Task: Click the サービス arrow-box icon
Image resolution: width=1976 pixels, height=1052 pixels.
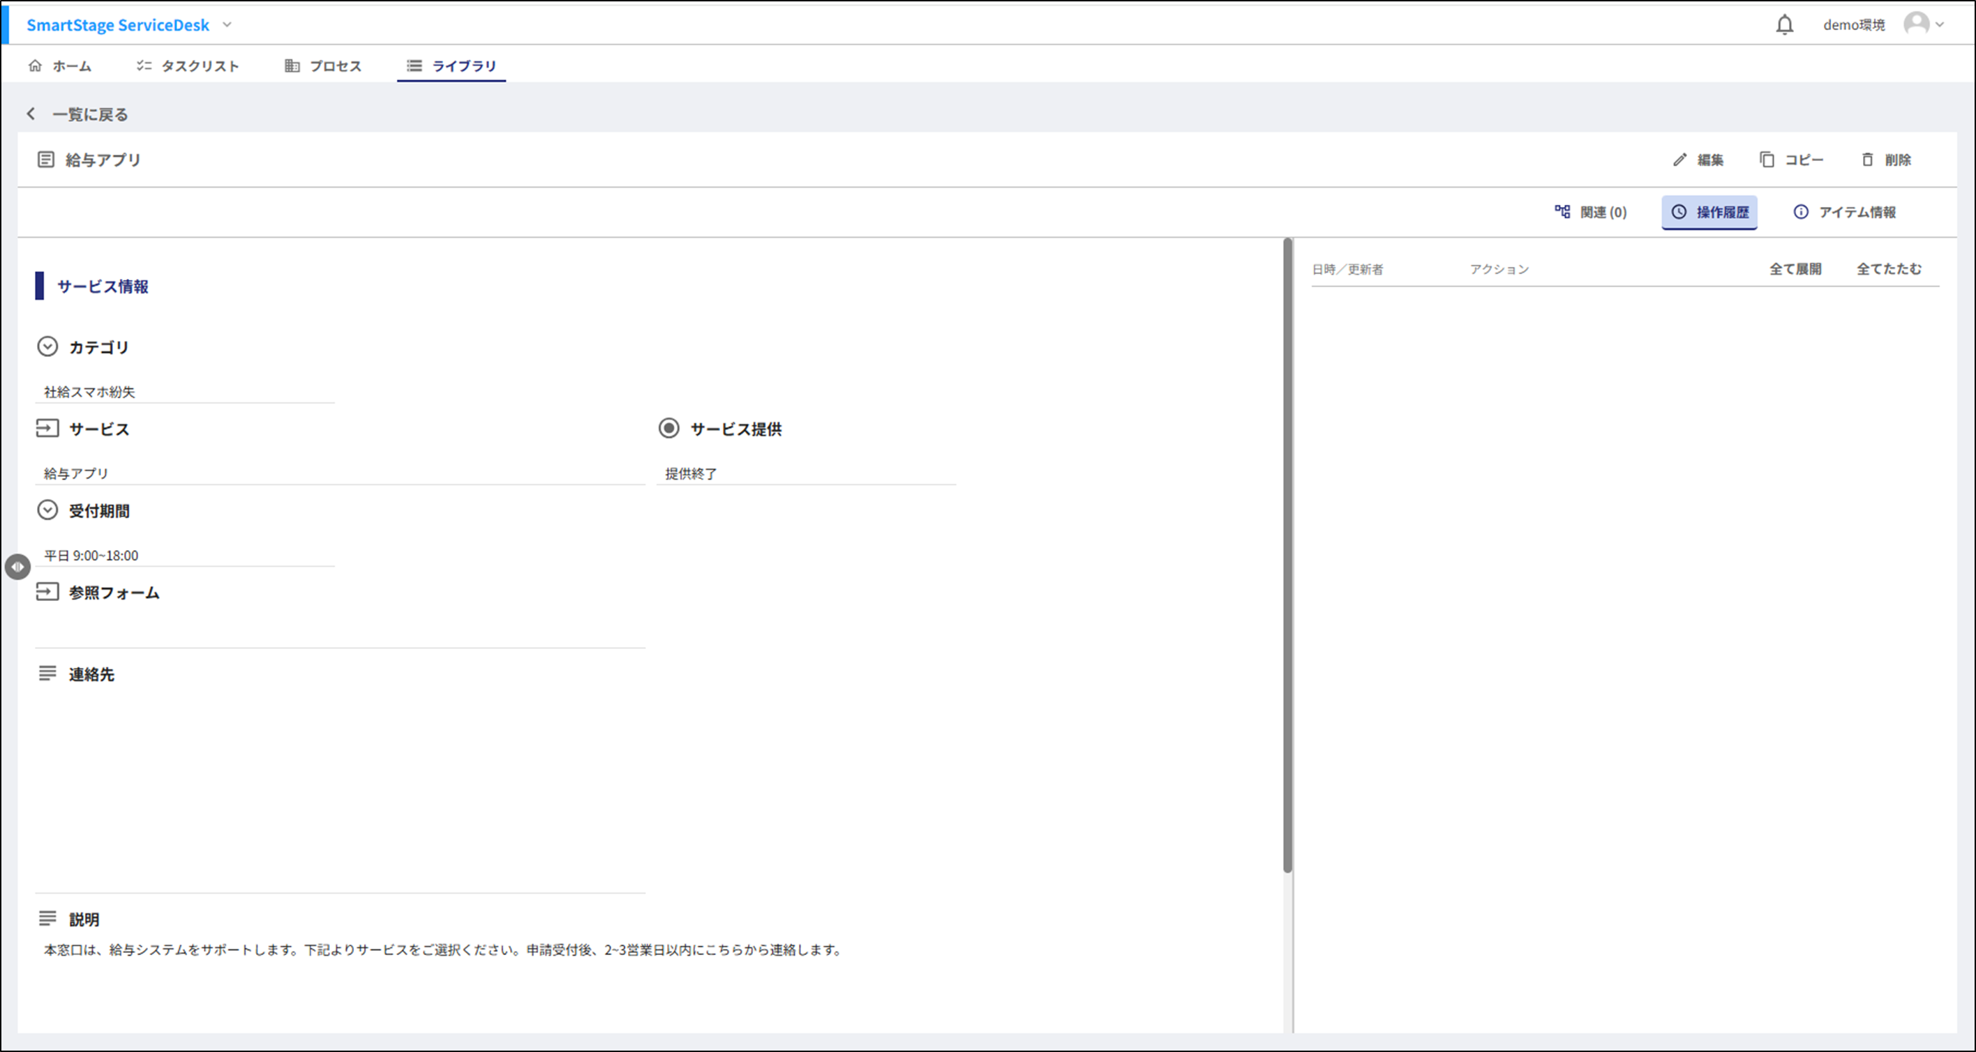Action: [47, 427]
